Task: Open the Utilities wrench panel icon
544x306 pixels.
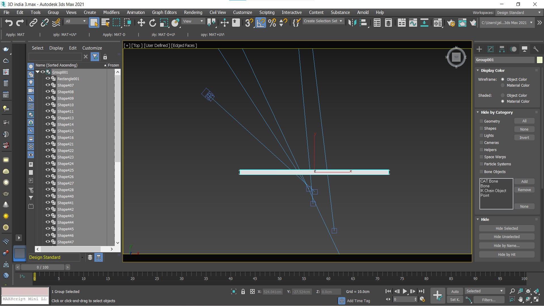Action: (535, 49)
